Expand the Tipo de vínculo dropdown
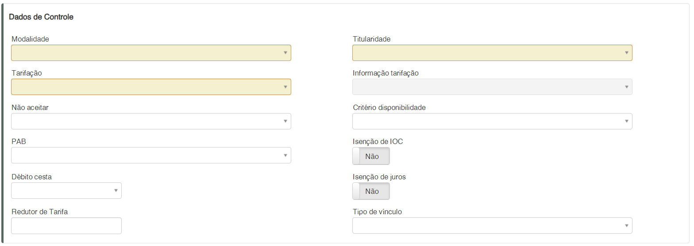The width and height of the screenshot is (694, 246). pyautogui.click(x=492, y=225)
